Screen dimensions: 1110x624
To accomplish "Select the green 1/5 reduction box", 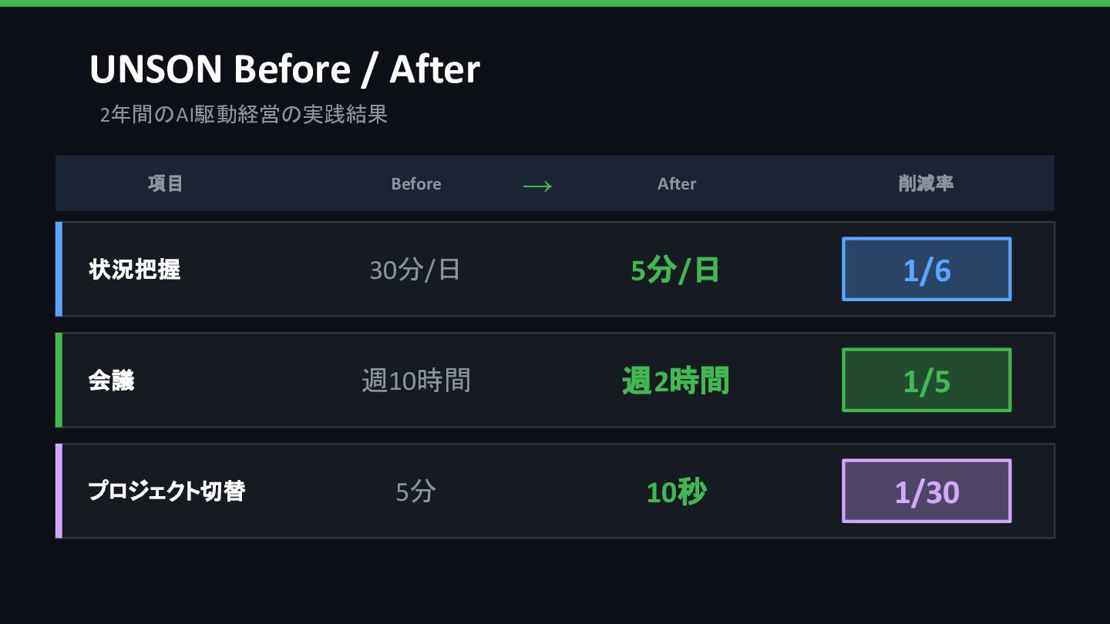I will click(927, 380).
